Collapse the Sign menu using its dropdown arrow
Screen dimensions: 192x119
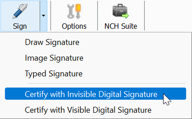(x=43, y=16)
